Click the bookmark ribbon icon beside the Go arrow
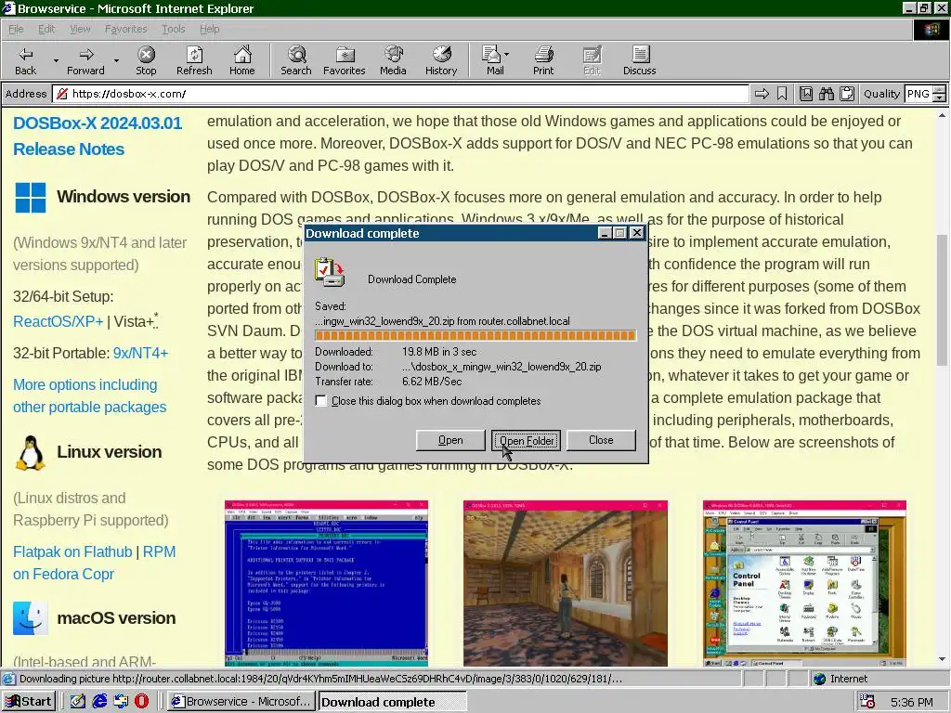 click(x=782, y=94)
